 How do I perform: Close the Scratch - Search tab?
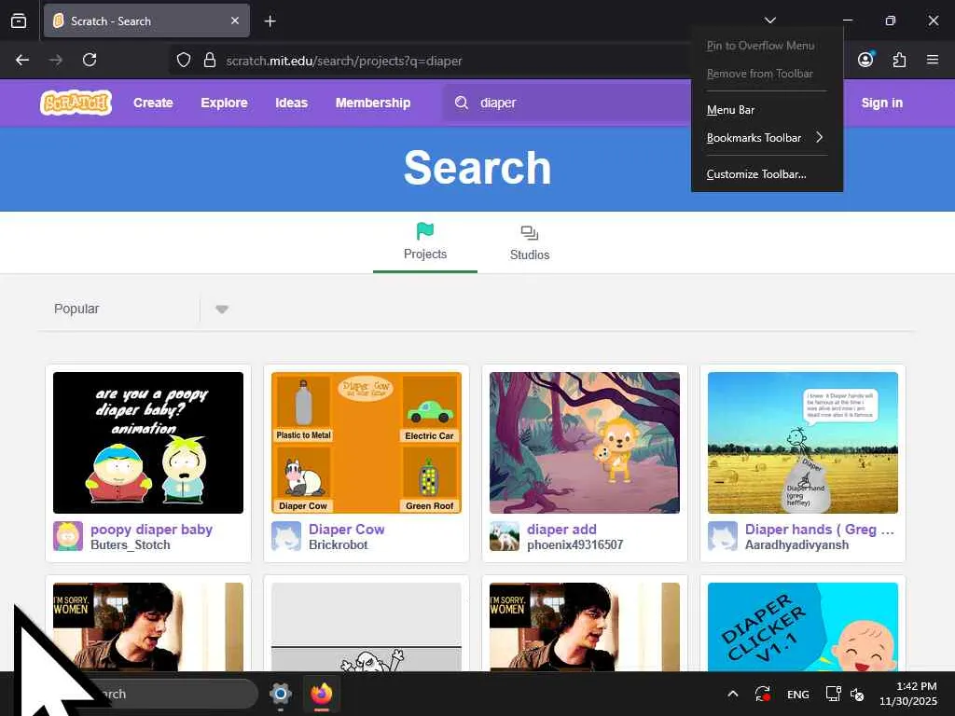(235, 21)
